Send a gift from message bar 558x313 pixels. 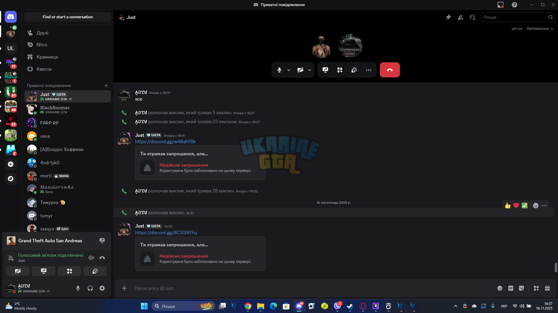tap(547, 288)
